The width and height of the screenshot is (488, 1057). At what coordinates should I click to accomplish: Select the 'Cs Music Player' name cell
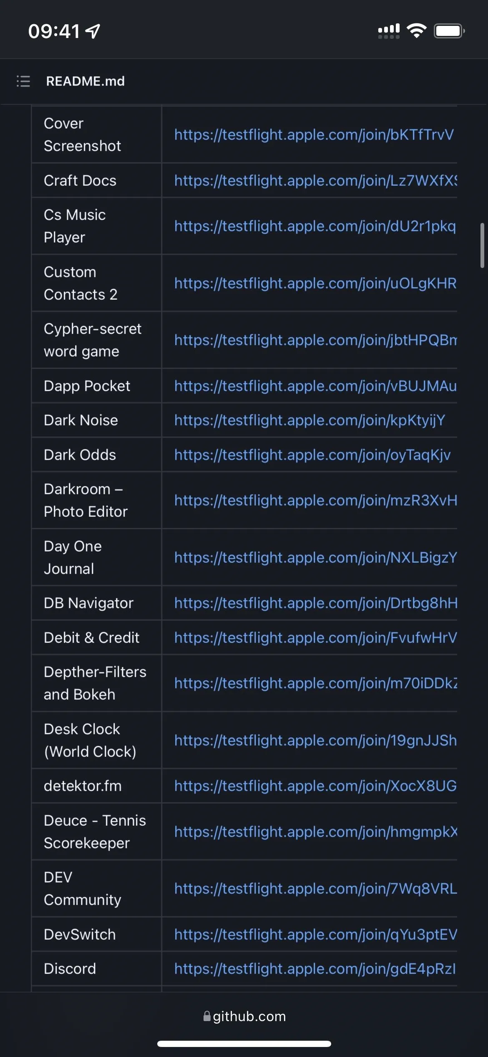click(96, 226)
